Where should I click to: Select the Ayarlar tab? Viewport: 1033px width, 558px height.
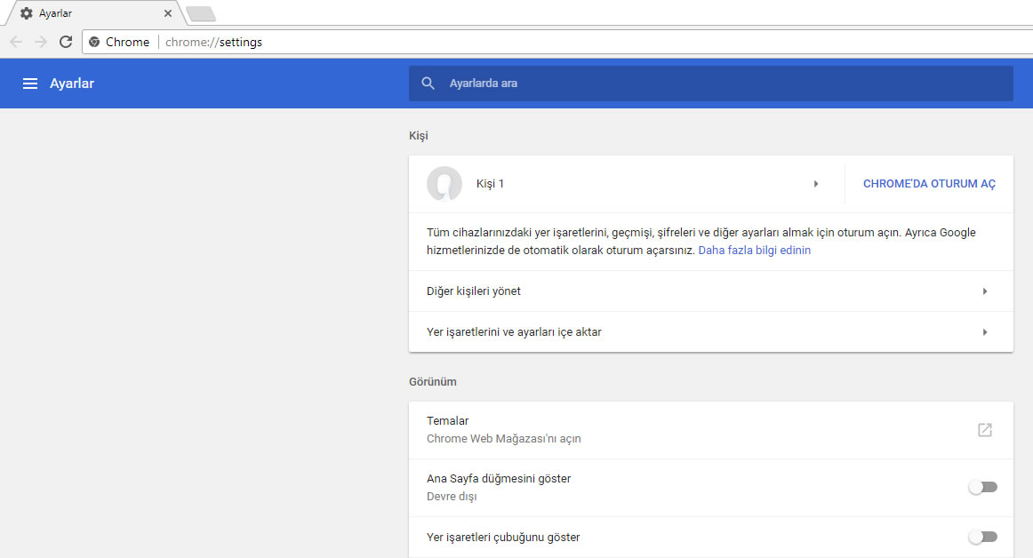tap(95, 13)
